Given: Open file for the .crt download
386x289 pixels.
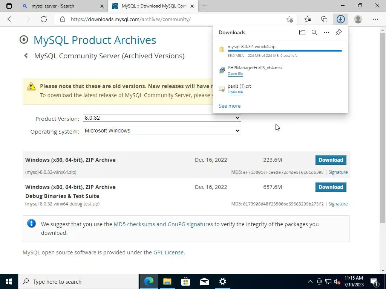Looking at the screenshot, I should click(x=235, y=92).
